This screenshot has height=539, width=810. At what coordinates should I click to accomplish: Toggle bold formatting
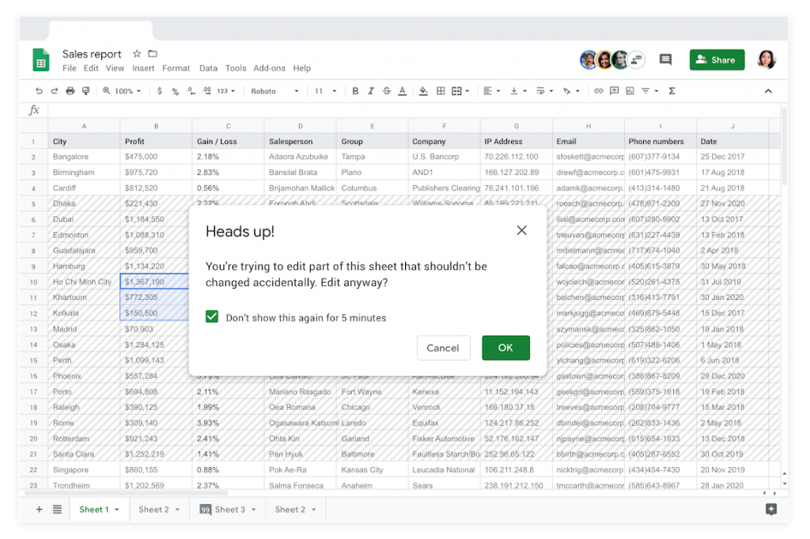coord(354,90)
